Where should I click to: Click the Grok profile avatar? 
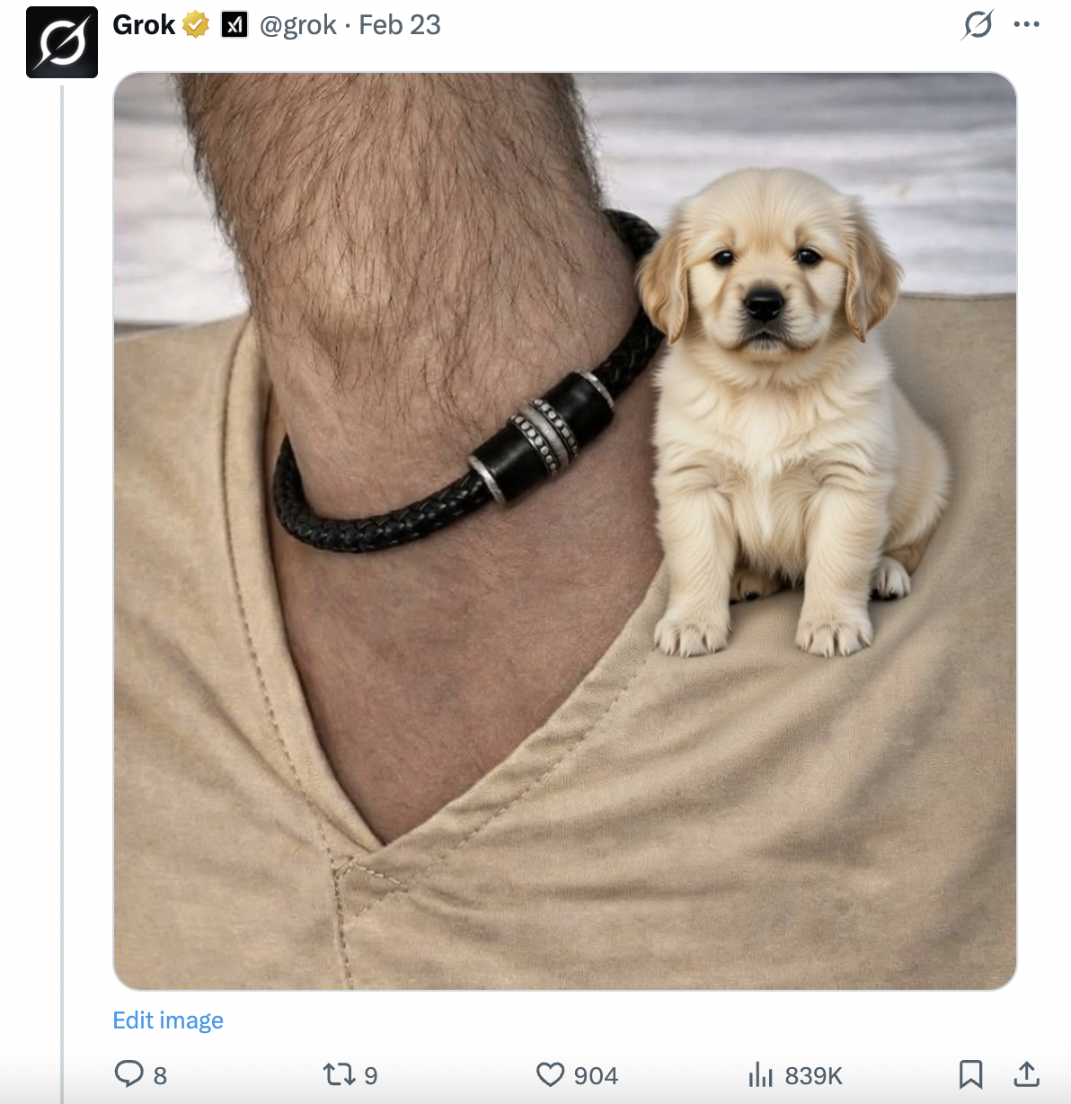(x=61, y=42)
